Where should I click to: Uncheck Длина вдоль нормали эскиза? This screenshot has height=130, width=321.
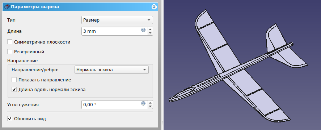pos(14,89)
